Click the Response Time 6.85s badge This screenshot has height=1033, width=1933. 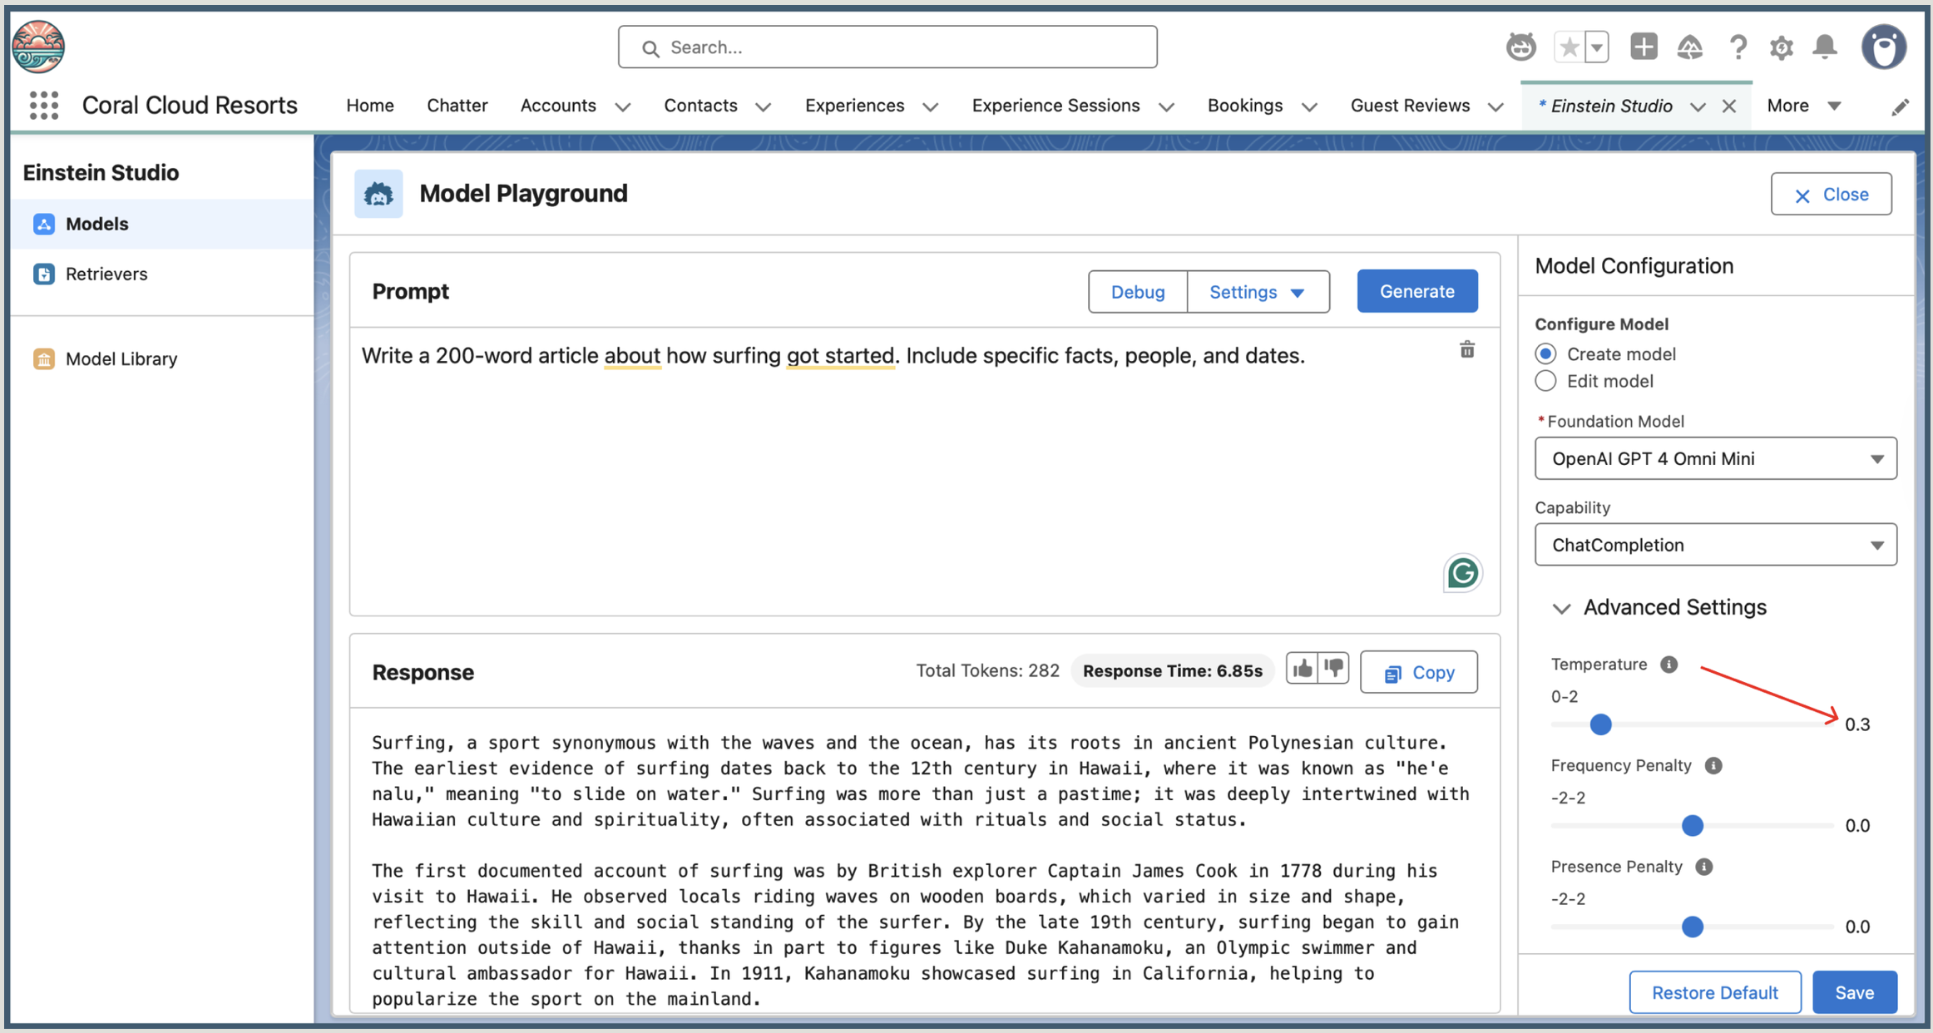point(1173,671)
